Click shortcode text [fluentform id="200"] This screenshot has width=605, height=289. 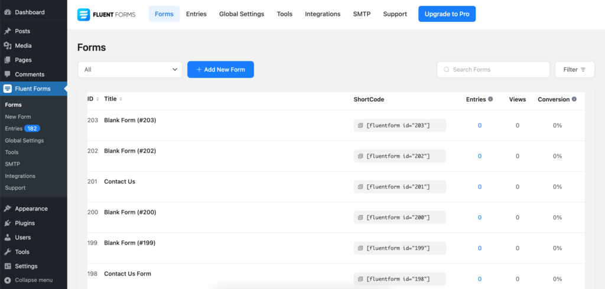click(x=398, y=217)
